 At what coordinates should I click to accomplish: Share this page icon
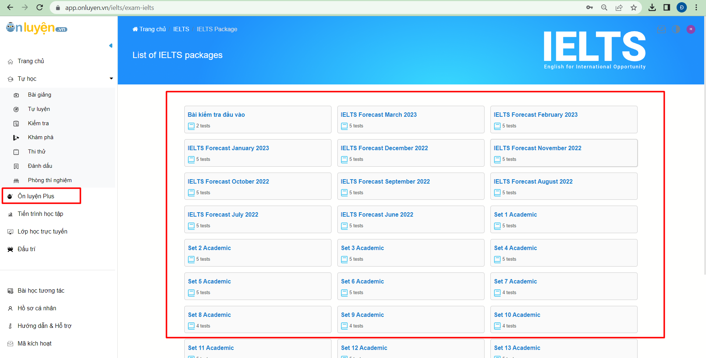[619, 7]
